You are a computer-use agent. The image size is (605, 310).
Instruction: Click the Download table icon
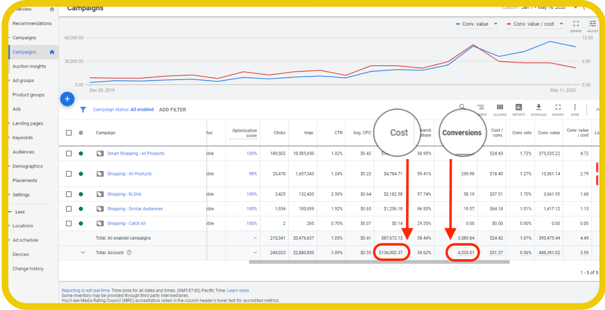[x=539, y=108]
